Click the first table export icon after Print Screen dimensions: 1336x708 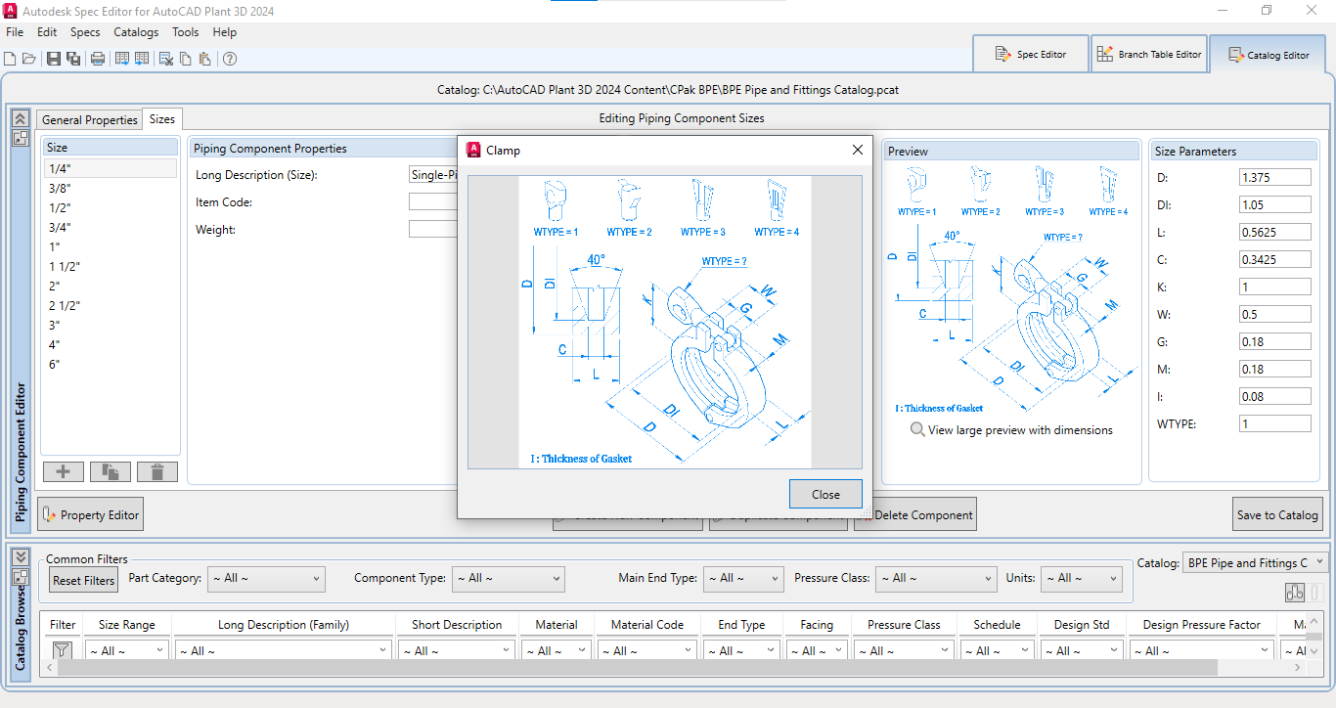(x=122, y=59)
